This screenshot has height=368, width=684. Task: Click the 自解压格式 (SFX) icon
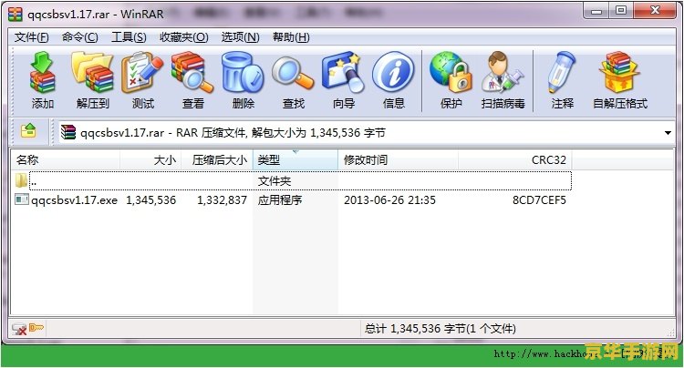[620, 72]
